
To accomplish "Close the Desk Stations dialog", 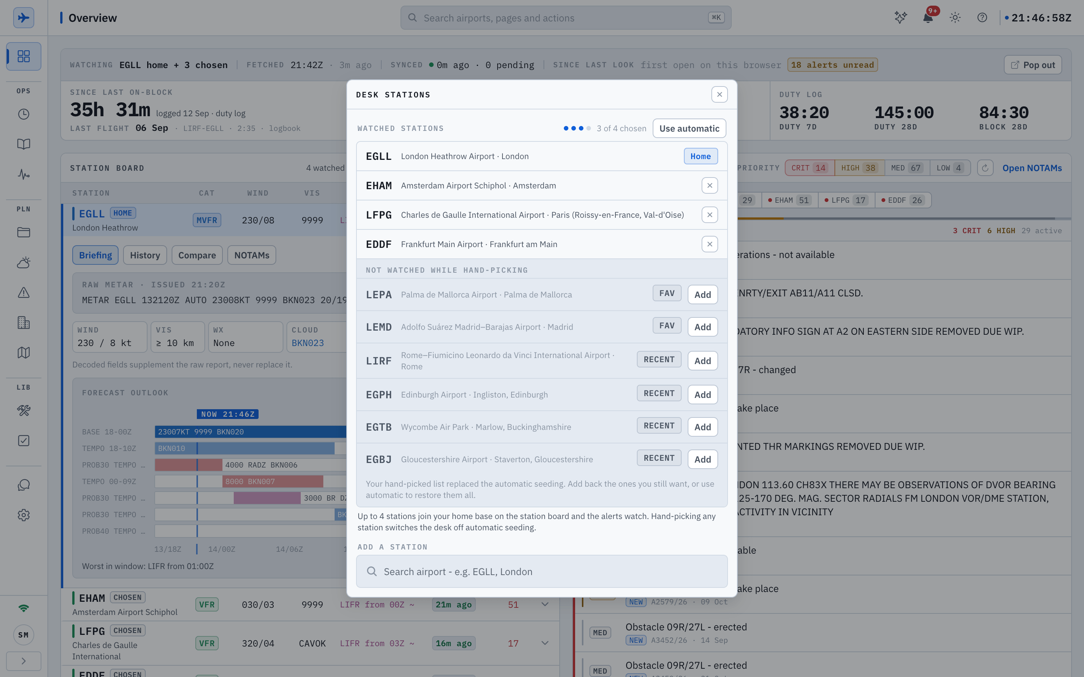I will [x=719, y=94].
